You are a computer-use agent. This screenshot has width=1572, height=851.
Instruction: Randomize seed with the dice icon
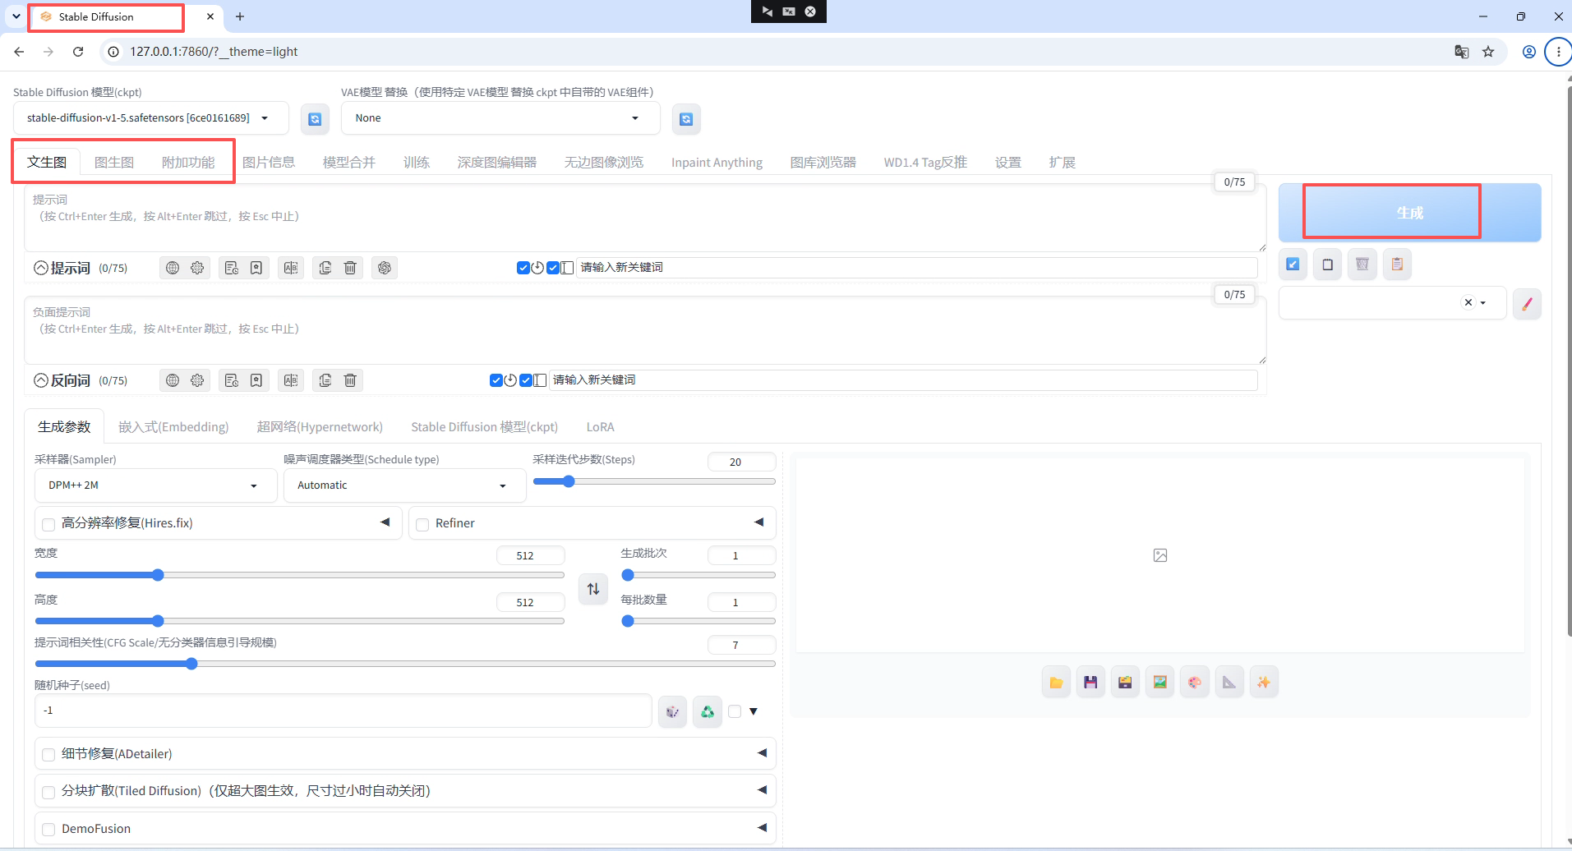point(673,711)
